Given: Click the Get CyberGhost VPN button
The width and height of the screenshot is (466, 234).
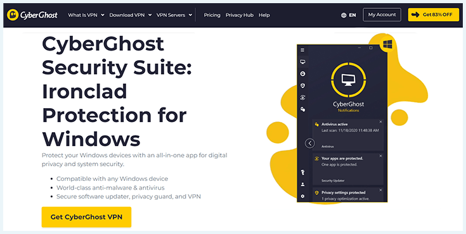Looking at the screenshot, I should pyautogui.click(x=86, y=217).
